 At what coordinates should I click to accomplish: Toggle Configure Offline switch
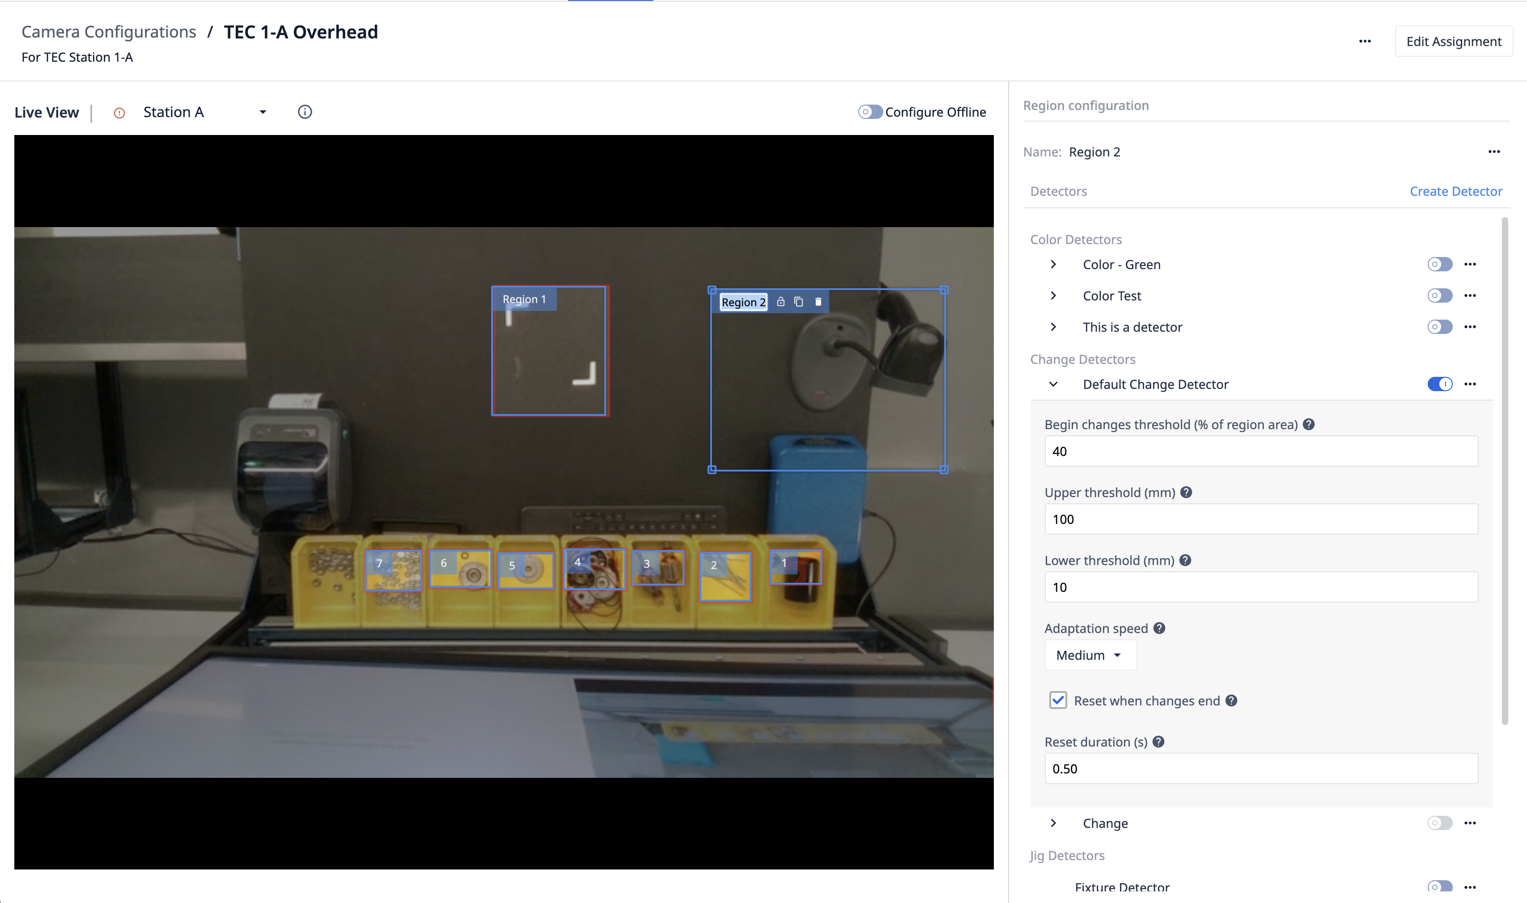click(x=870, y=112)
